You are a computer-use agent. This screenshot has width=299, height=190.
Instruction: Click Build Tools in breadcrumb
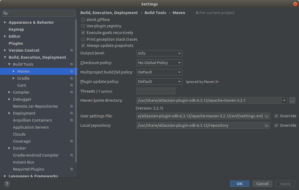tap(155, 13)
